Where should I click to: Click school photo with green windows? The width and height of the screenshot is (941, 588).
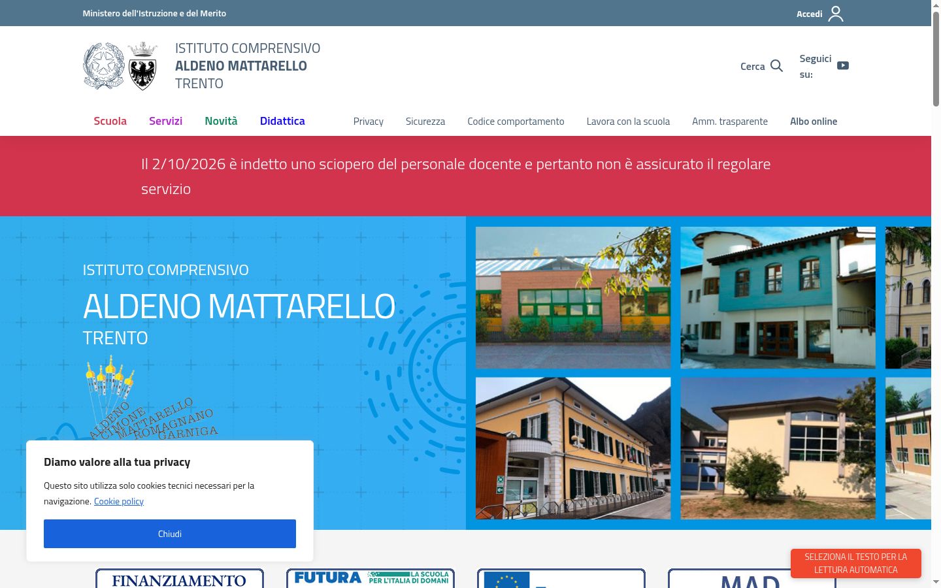(573, 298)
